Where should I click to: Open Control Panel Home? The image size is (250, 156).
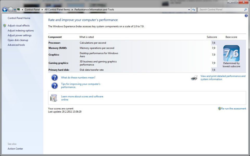point(19,18)
